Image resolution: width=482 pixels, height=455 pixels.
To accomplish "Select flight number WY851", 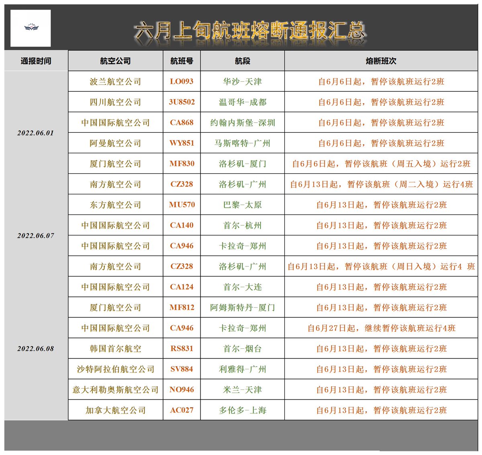I will [x=182, y=143].
